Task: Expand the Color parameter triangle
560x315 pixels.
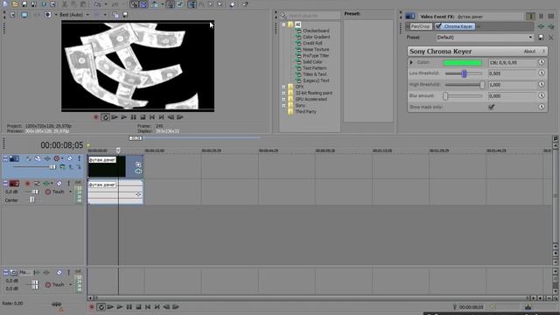Action: click(x=411, y=62)
